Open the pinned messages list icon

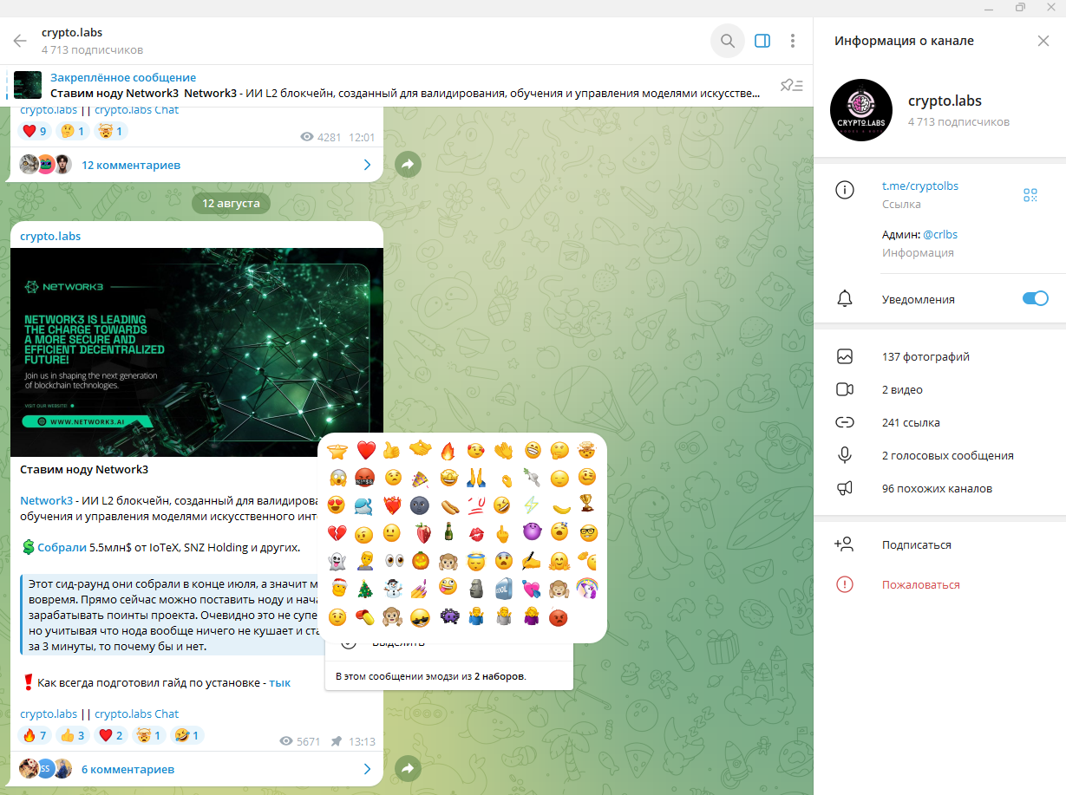point(791,85)
